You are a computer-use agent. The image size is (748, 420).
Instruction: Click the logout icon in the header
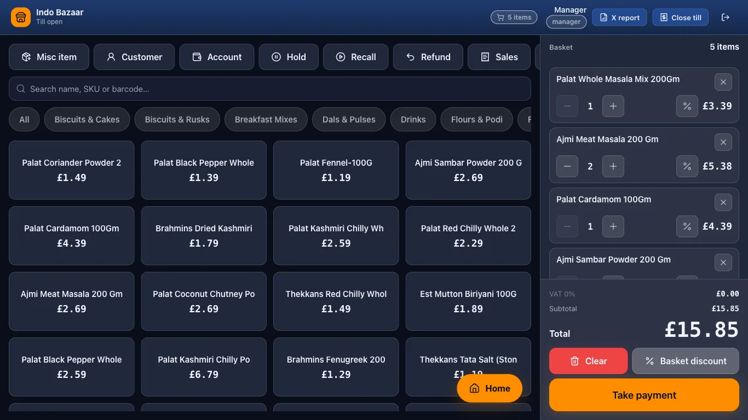pos(726,17)
